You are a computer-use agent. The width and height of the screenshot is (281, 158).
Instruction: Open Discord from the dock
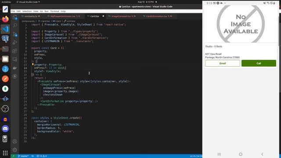click(5, 129)
